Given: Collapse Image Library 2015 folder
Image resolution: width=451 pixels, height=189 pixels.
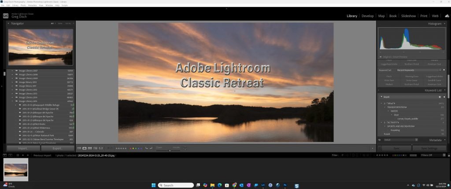Looking at the screenshot, I should click(12, 101).
